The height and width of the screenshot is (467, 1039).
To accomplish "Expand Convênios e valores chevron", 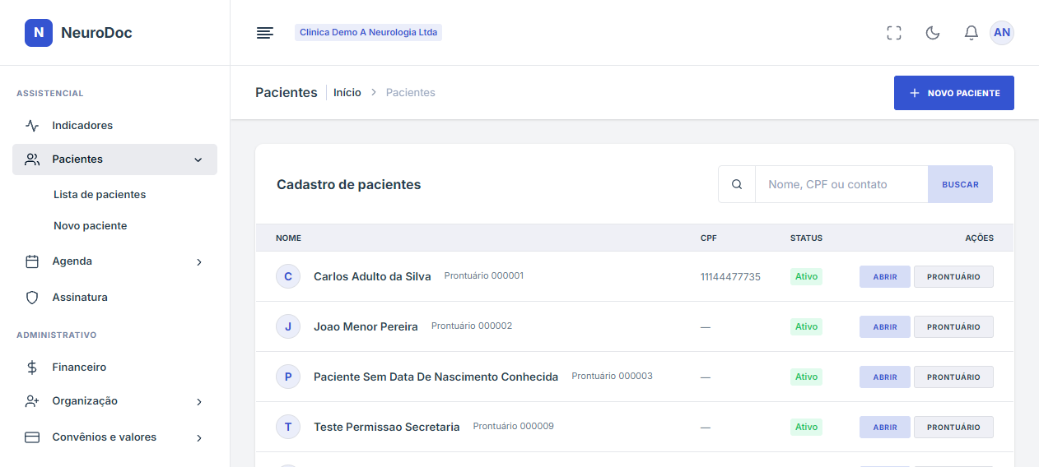I will tap(198, 437).
